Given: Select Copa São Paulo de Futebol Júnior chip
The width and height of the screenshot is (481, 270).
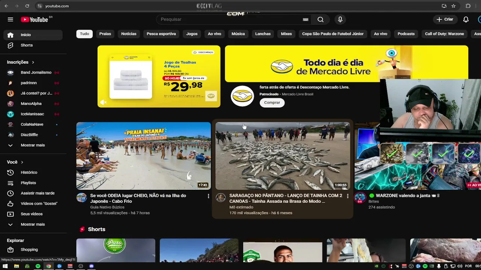Looking at the screenshot, I should [x=333, y=34].
